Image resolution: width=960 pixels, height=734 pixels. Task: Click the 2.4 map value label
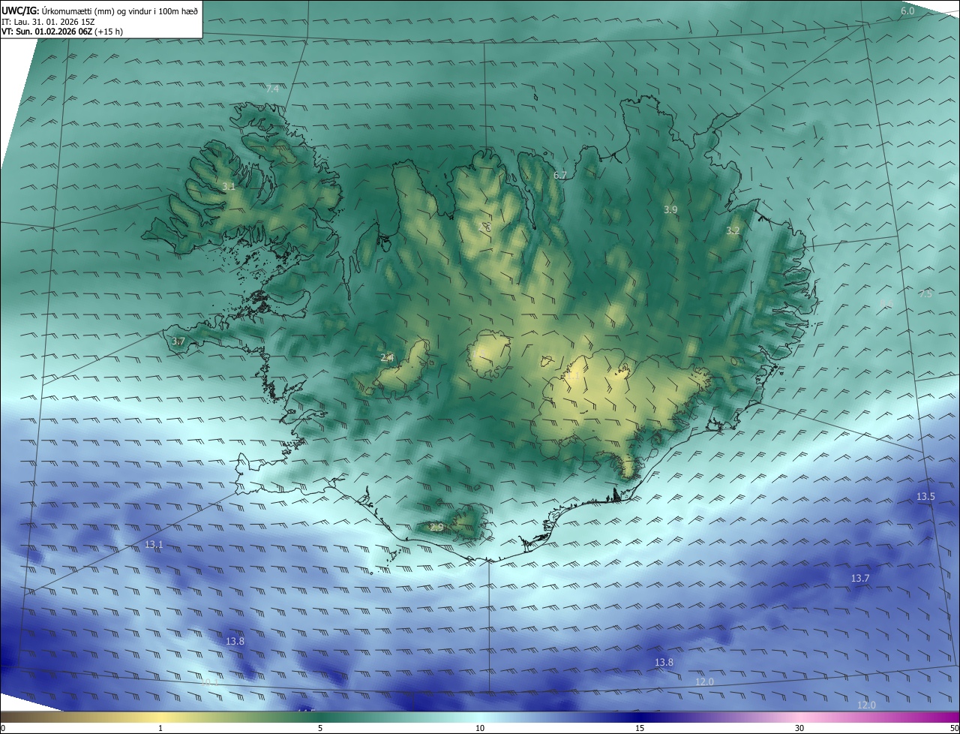pyautogui.click(x=387, y=358)
